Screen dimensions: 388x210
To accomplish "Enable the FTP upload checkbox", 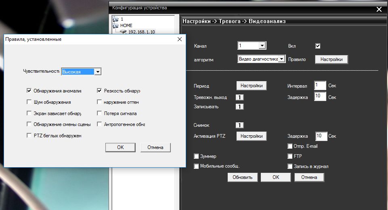I will (x=290, y=156).
